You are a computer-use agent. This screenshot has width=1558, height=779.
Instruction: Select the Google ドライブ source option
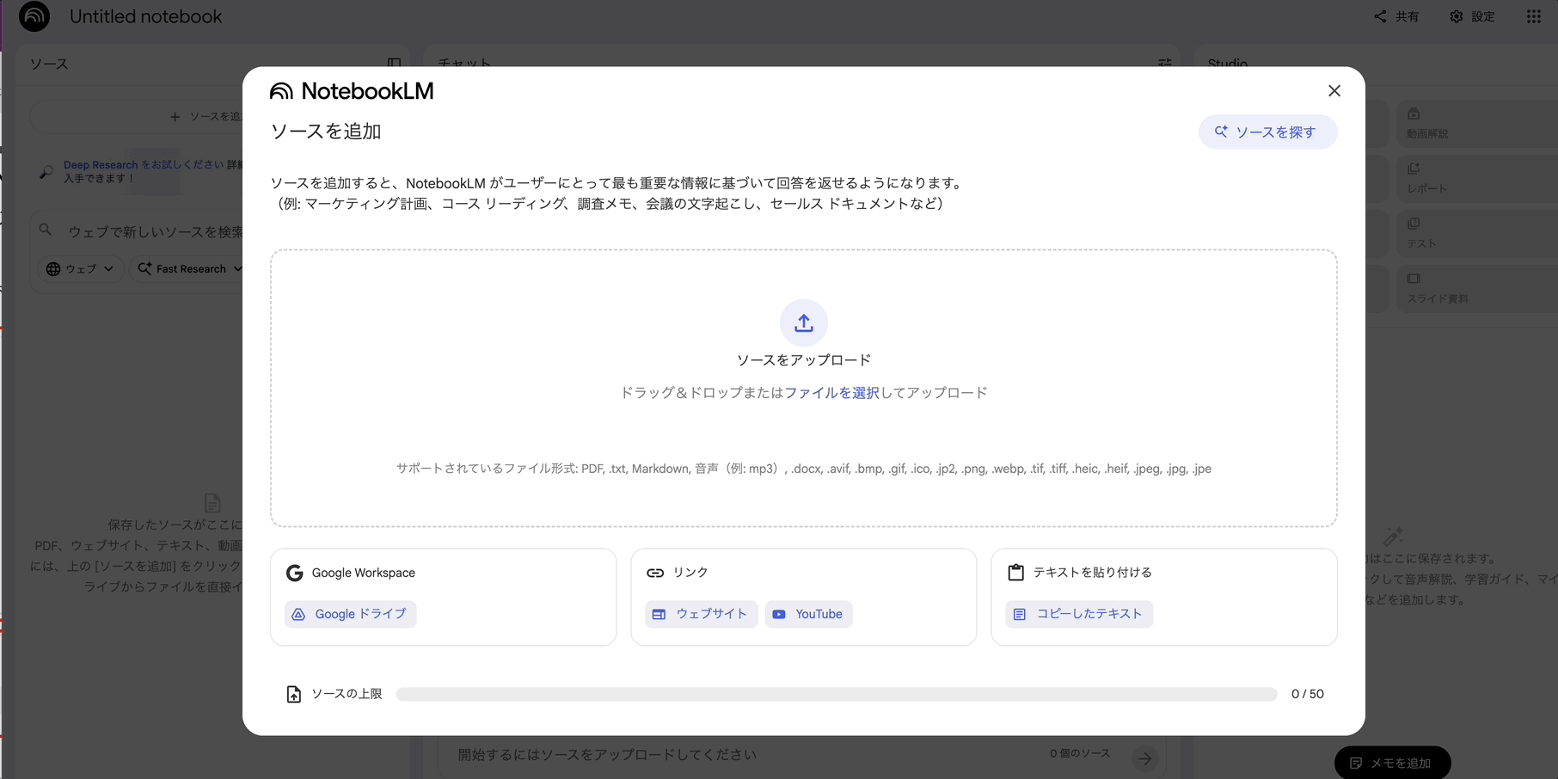pos(350,613)
